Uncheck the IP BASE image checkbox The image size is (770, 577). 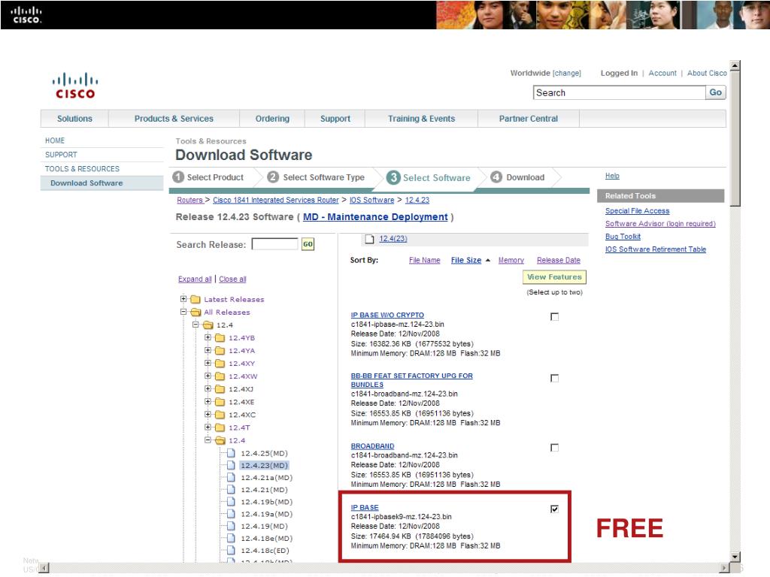tap(554, 509)
